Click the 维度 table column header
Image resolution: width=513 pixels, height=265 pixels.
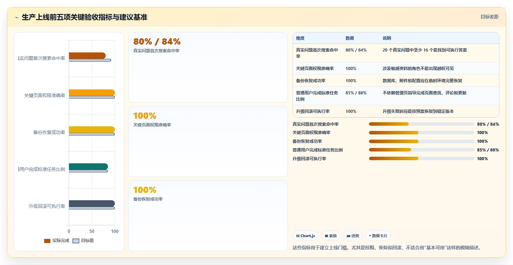pos(300,38)
